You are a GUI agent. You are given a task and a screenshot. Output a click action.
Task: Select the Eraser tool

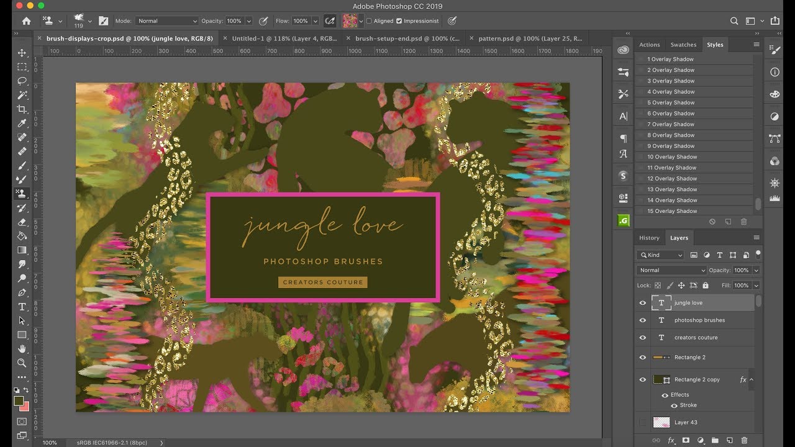coord(22,222)
